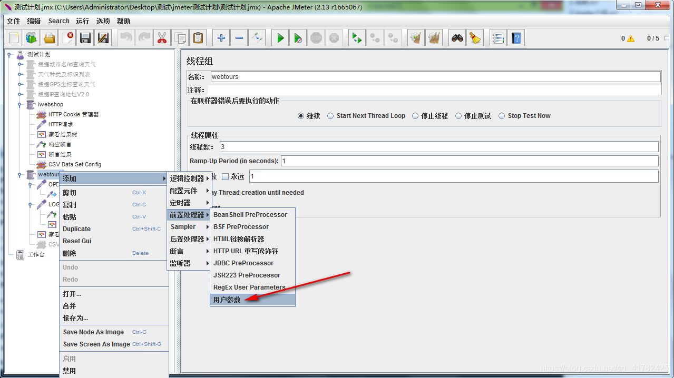674x378 pixels.
Task: Click the Remote Start All icon
Action: [x=357, y=38]
